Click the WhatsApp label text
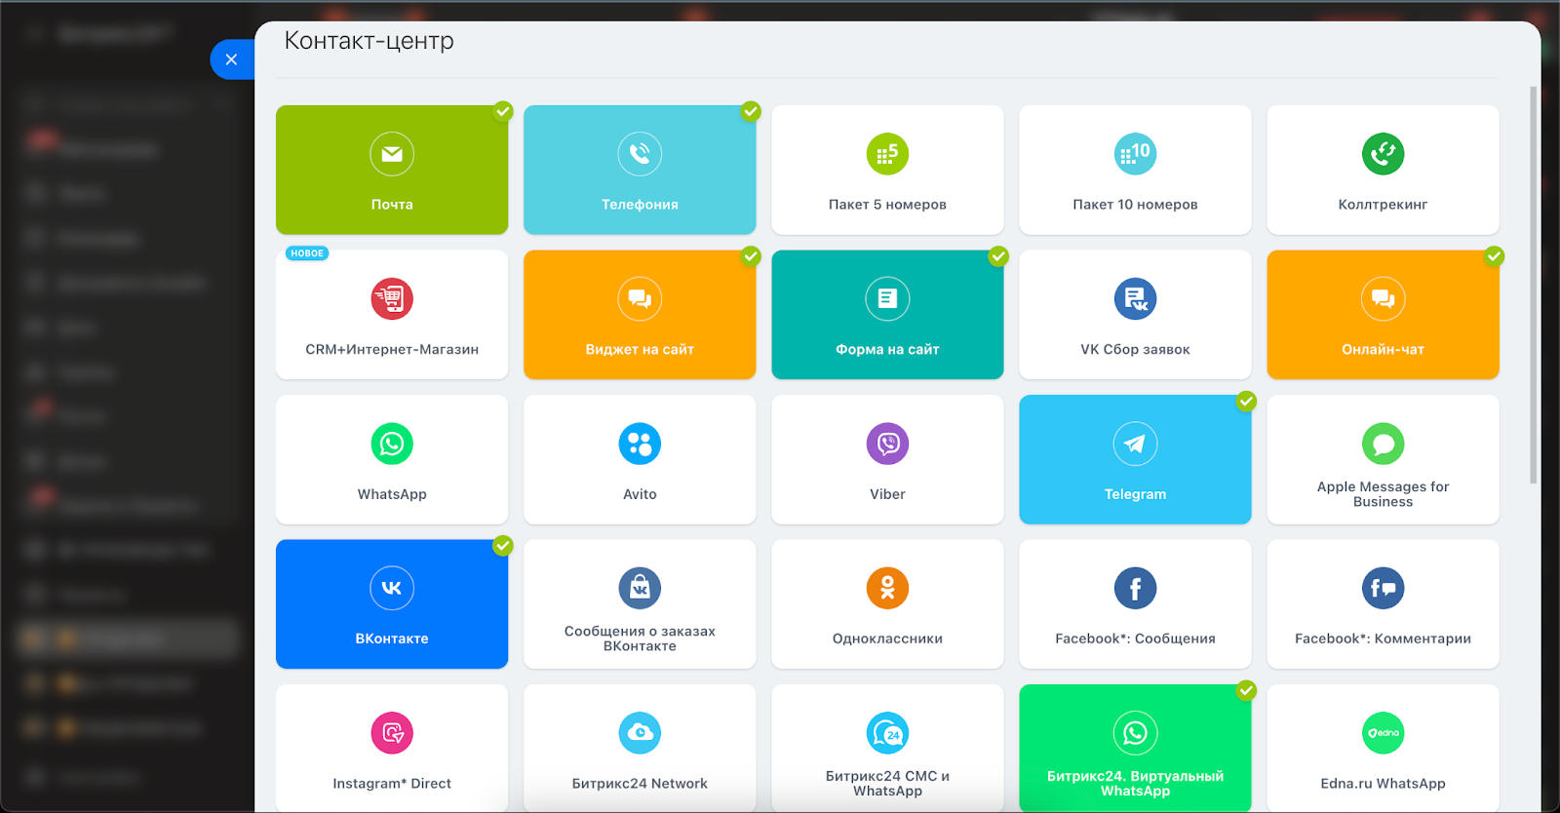 [x=392, y=494]
